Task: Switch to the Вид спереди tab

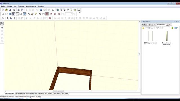Action: pyautogui.click(x=39, y=93)
